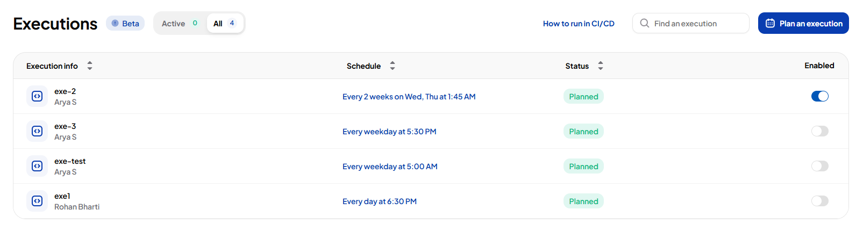863x231 pixels.
Task: Enable the exe-3 execution toggle
Action: (819, 131)
